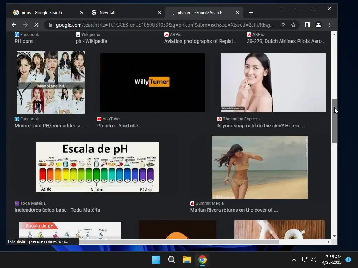
Task: Open the Escala de pH chart image
Action: click(x=98, y=167)
